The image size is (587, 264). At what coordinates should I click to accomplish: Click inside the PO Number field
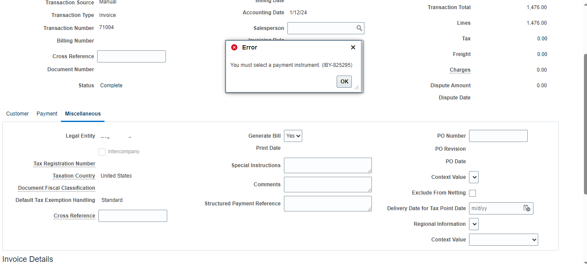[x=498, y=135]
